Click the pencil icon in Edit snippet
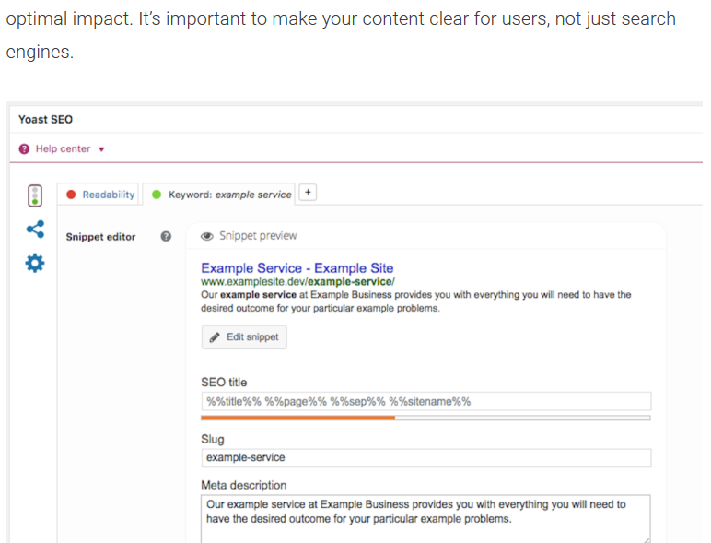The width and height of the screenshot is (711, 543). coord(215,337)
